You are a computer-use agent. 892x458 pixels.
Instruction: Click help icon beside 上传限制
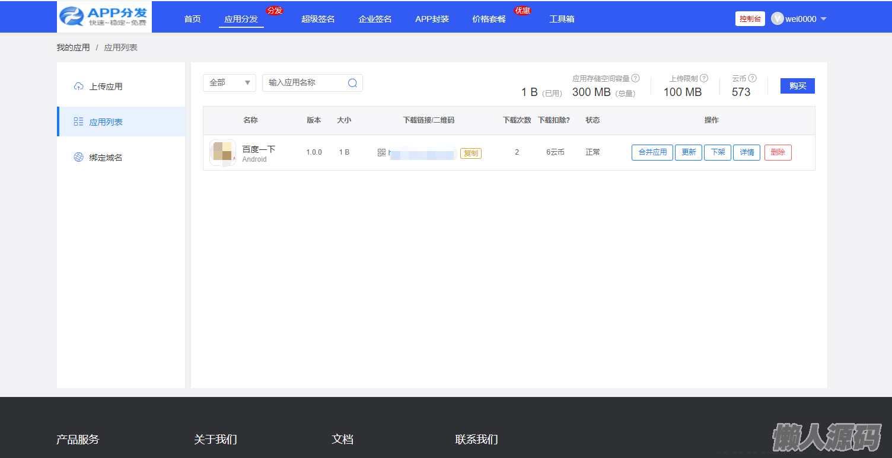pyautogui.click(x=704, y=78)
